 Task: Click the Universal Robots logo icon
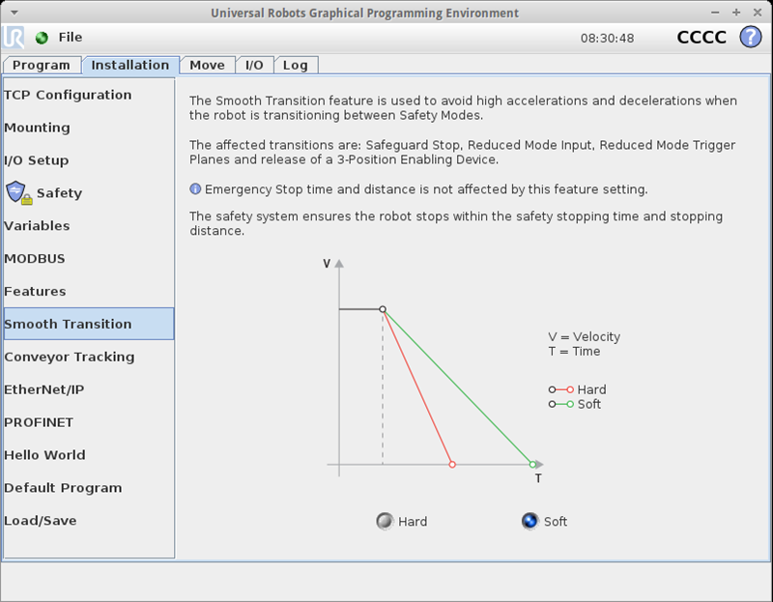click(x=14, y=38)
